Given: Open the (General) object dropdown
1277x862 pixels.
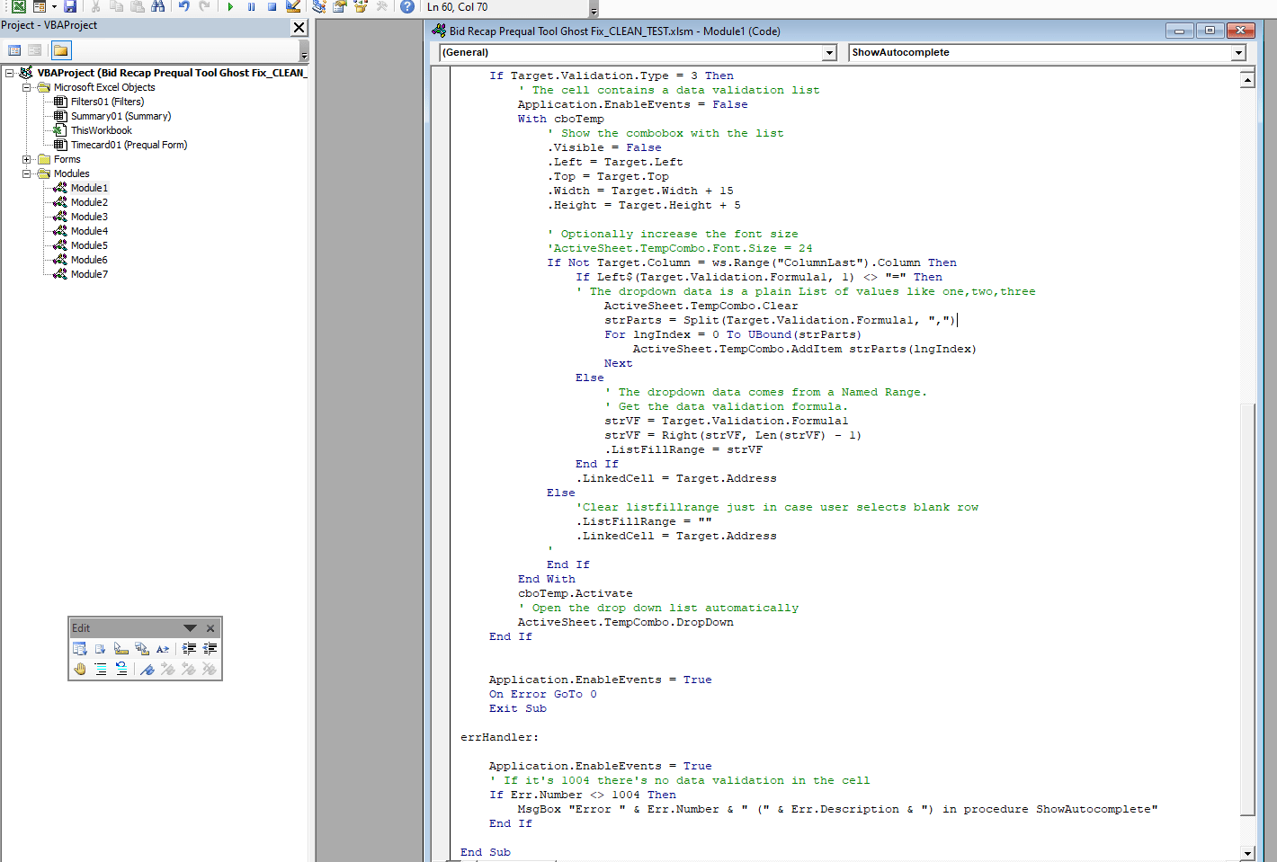Looking at the screenshot, I should coord(829,53).
